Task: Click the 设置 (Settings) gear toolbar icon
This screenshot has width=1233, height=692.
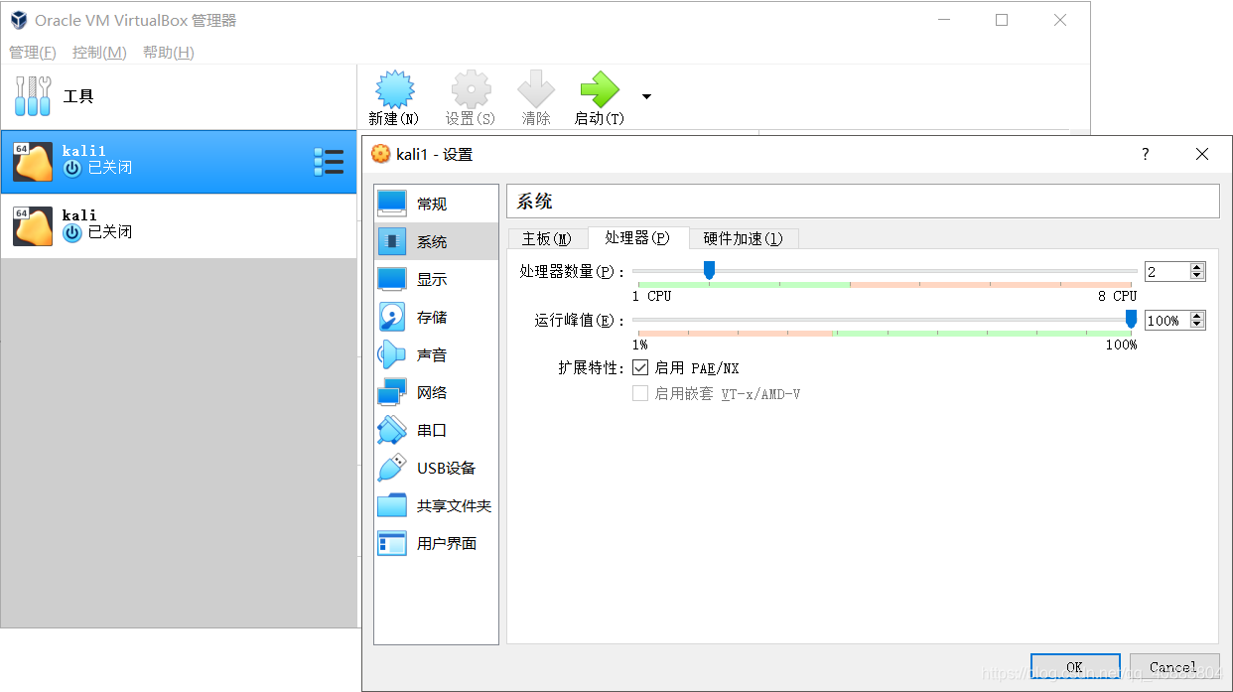Action: [471, 90]
